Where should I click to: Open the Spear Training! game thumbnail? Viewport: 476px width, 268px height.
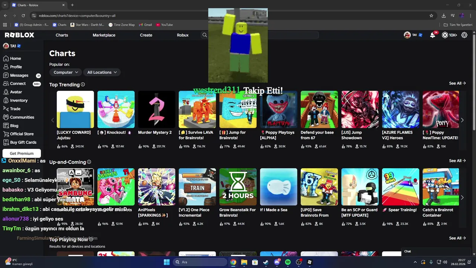[x=401, y=187]
